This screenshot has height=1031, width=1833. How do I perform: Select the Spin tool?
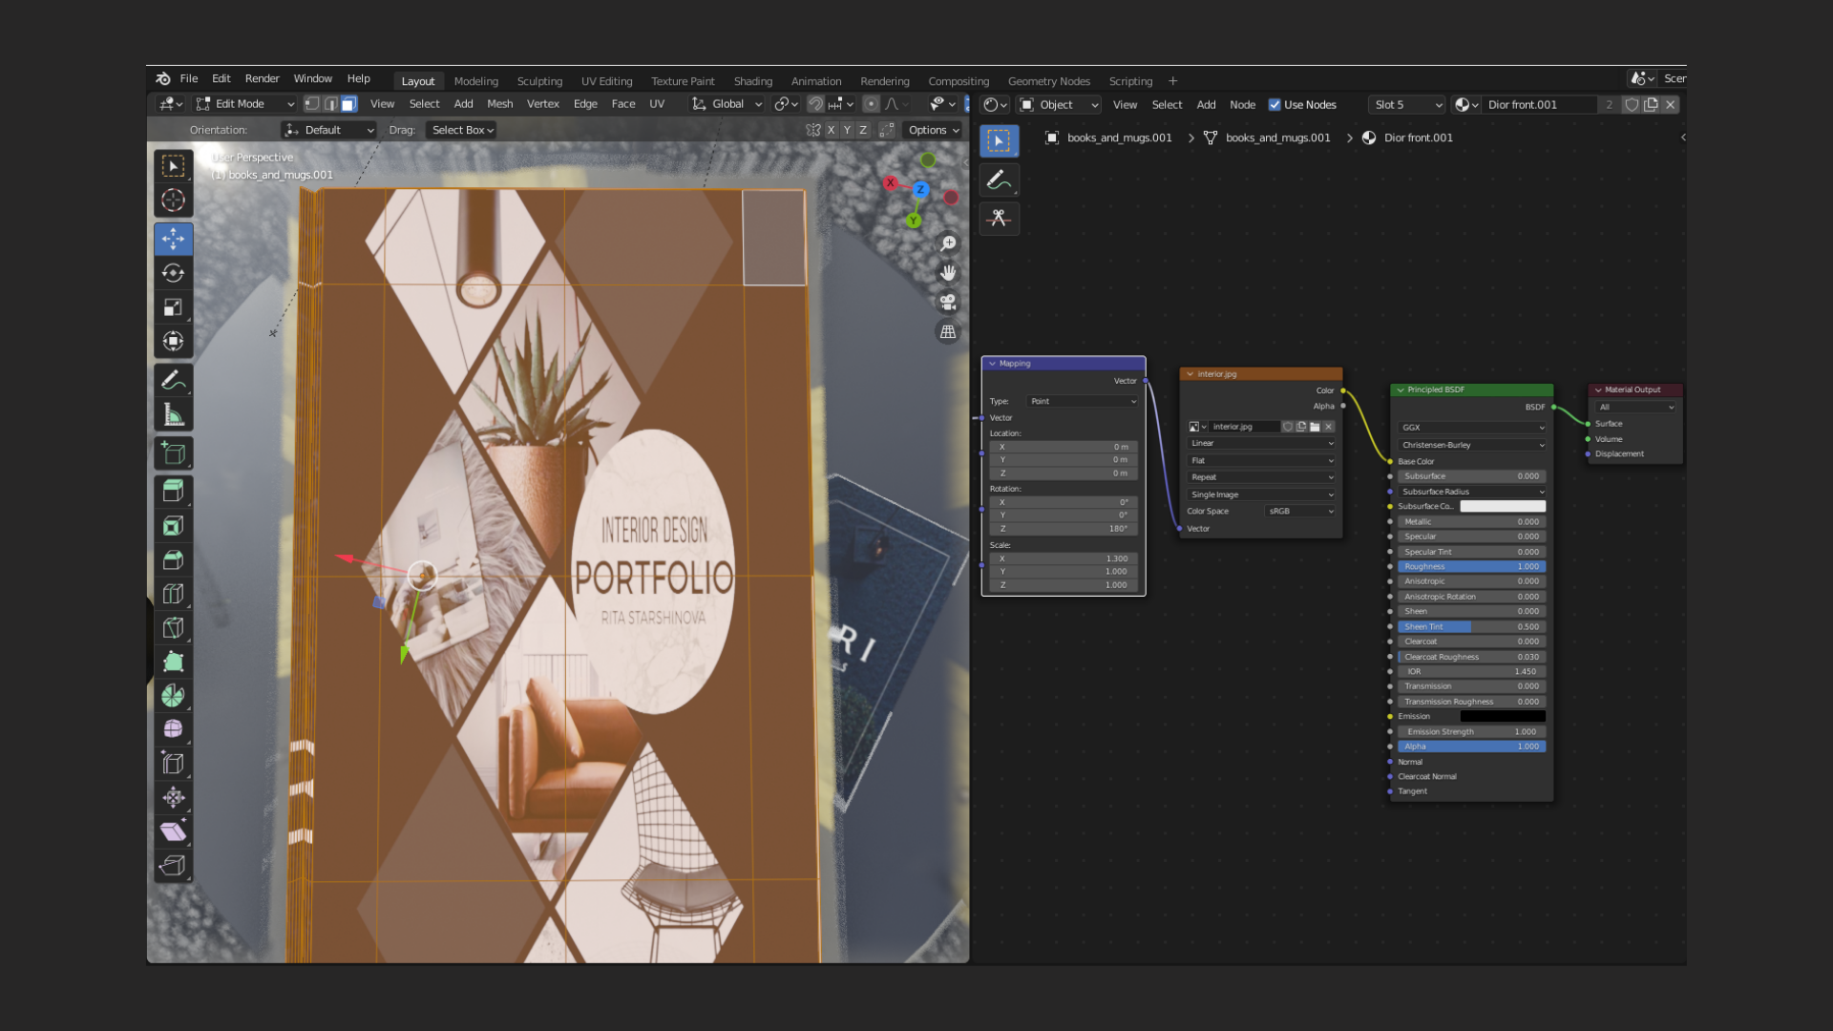[173, 696]
